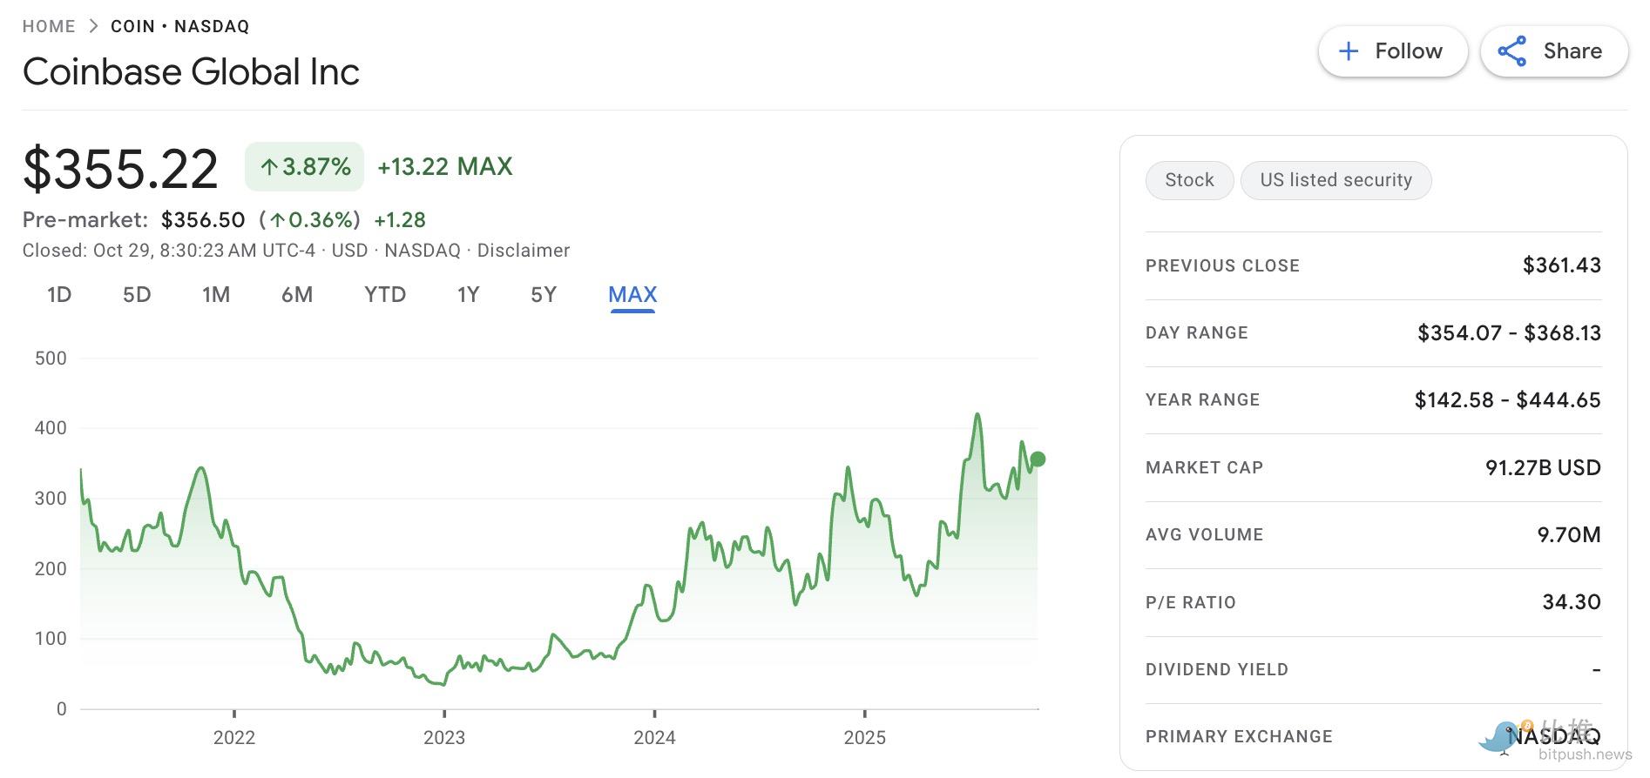Viewport: 1650px width, 778px height.
Task: Click the blue bird watermark logo
Action: pos(1498,738)
